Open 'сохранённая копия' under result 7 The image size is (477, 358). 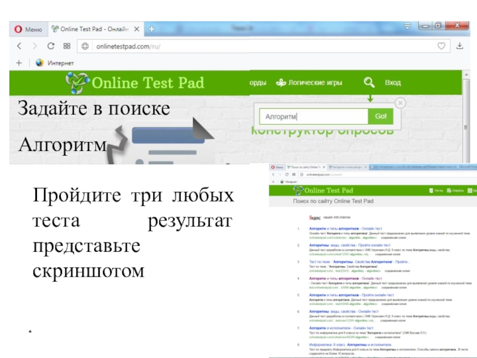(388, 337)
